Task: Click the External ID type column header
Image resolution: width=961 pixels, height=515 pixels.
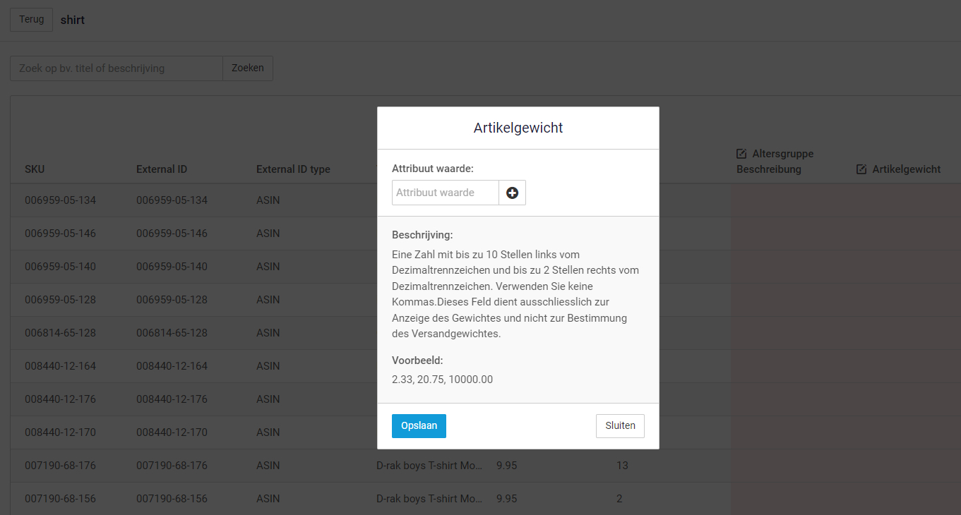Action: click(x=293, y=169)
